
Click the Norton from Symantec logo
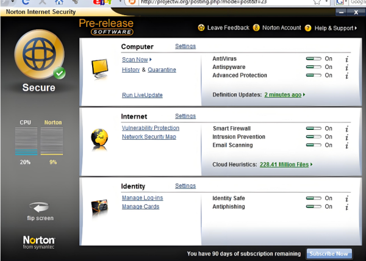[39, 242]
